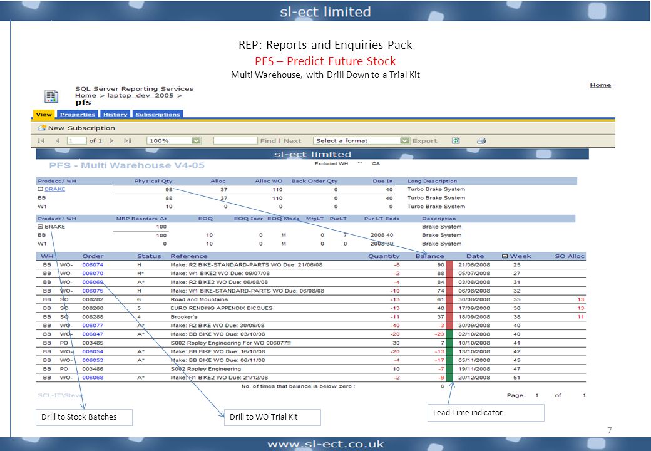Screen dimensions: 651x451
Task: Open the Select a format dropdown
Action: 405,141
